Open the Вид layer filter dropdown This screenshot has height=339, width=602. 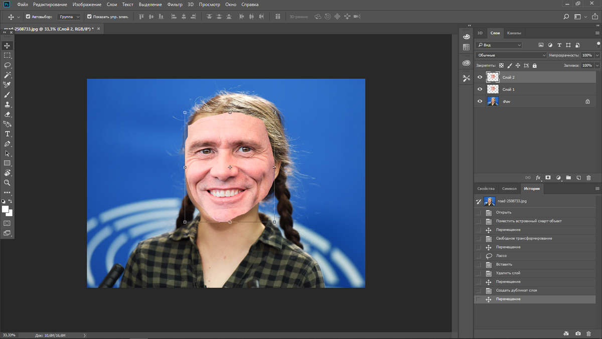(x=499, y=45)
